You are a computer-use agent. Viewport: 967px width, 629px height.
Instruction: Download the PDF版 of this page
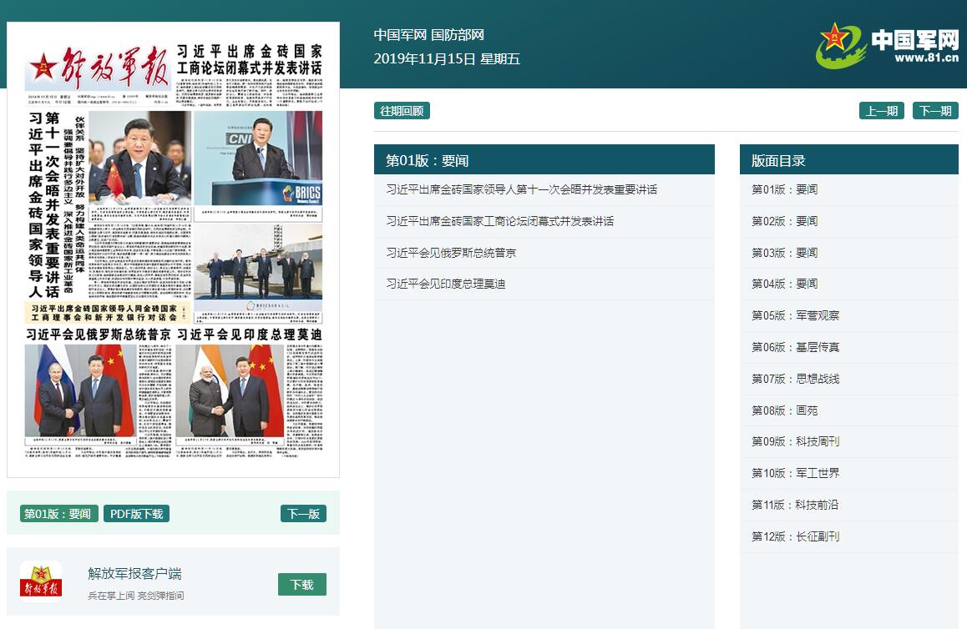pos(136,514)
